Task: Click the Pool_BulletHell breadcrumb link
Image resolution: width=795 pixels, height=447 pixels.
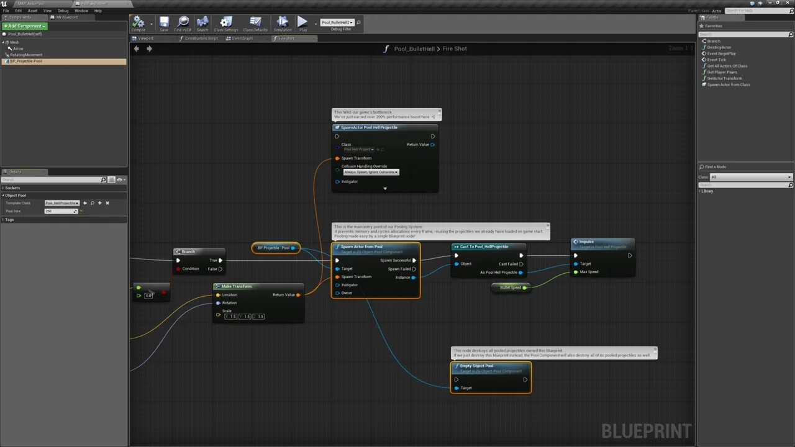Action: [x=414, y=48]
